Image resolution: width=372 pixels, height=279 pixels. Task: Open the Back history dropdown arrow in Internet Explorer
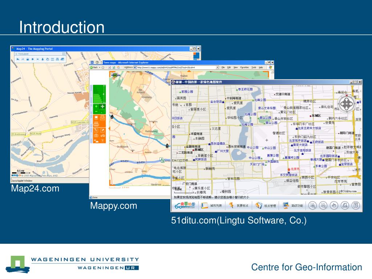click(100, 67)
